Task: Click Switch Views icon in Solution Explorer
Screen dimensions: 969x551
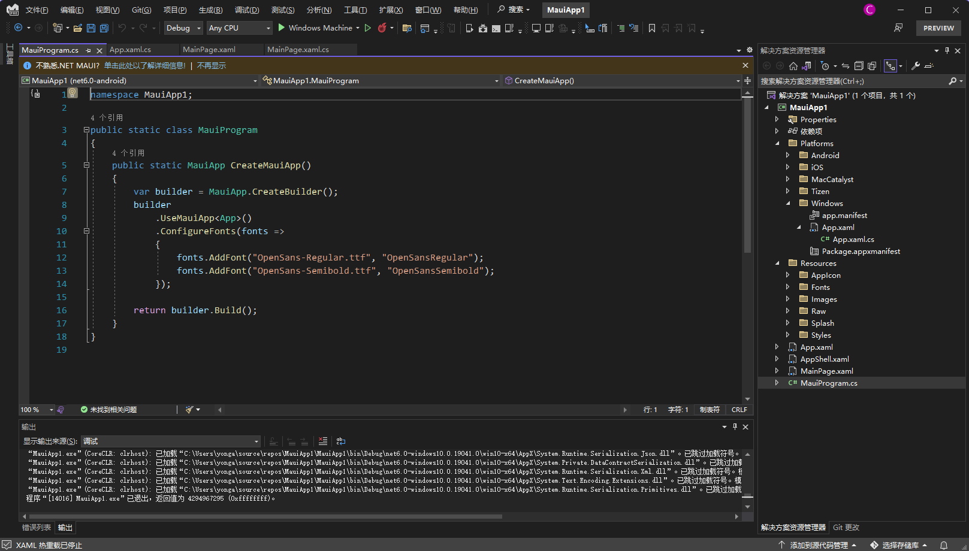Action: [x=807, y=66]
